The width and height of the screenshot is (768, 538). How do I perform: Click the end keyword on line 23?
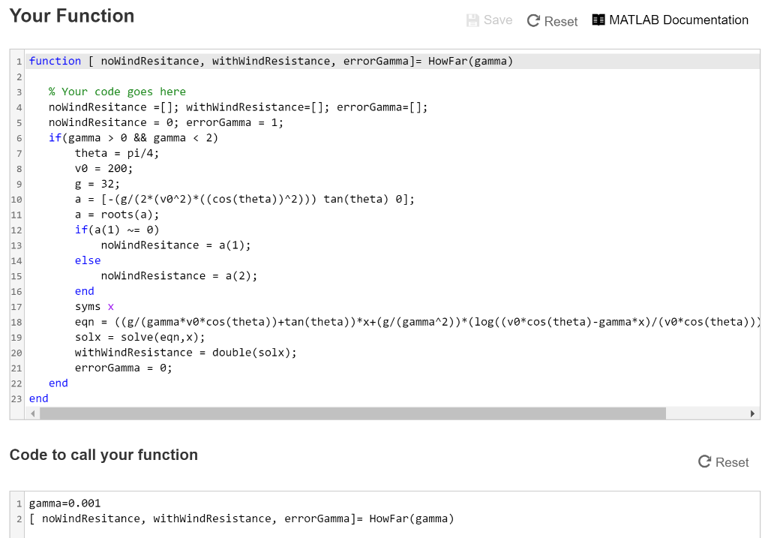pos(37,398)
